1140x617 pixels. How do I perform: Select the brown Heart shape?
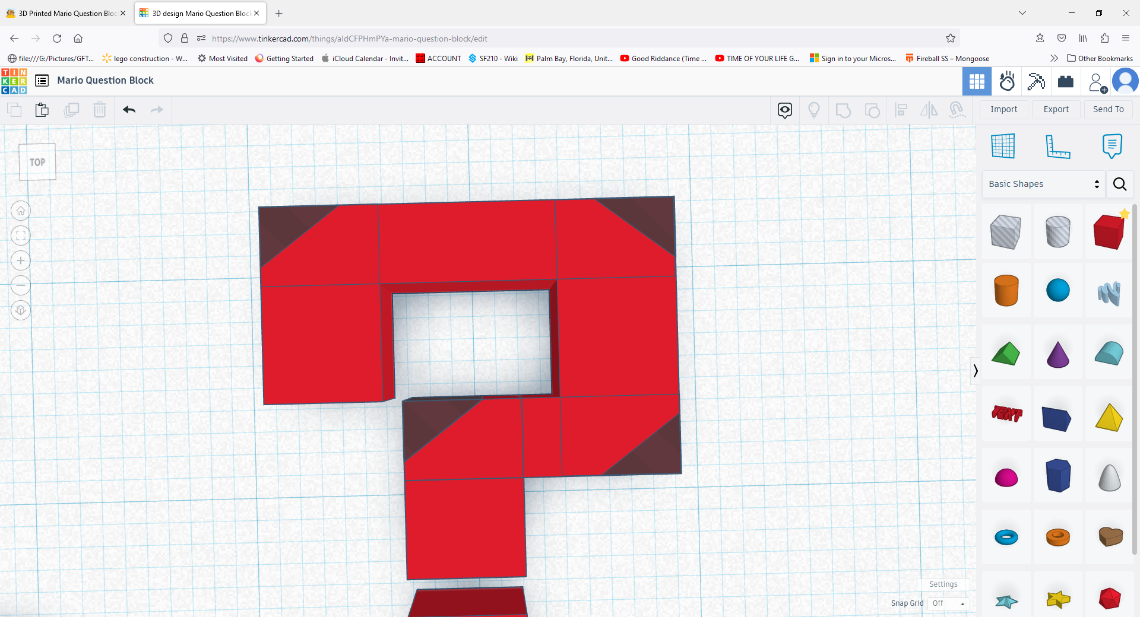coord(1110,536)
